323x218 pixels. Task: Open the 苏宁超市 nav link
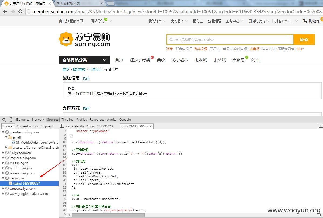coord(180,60)
